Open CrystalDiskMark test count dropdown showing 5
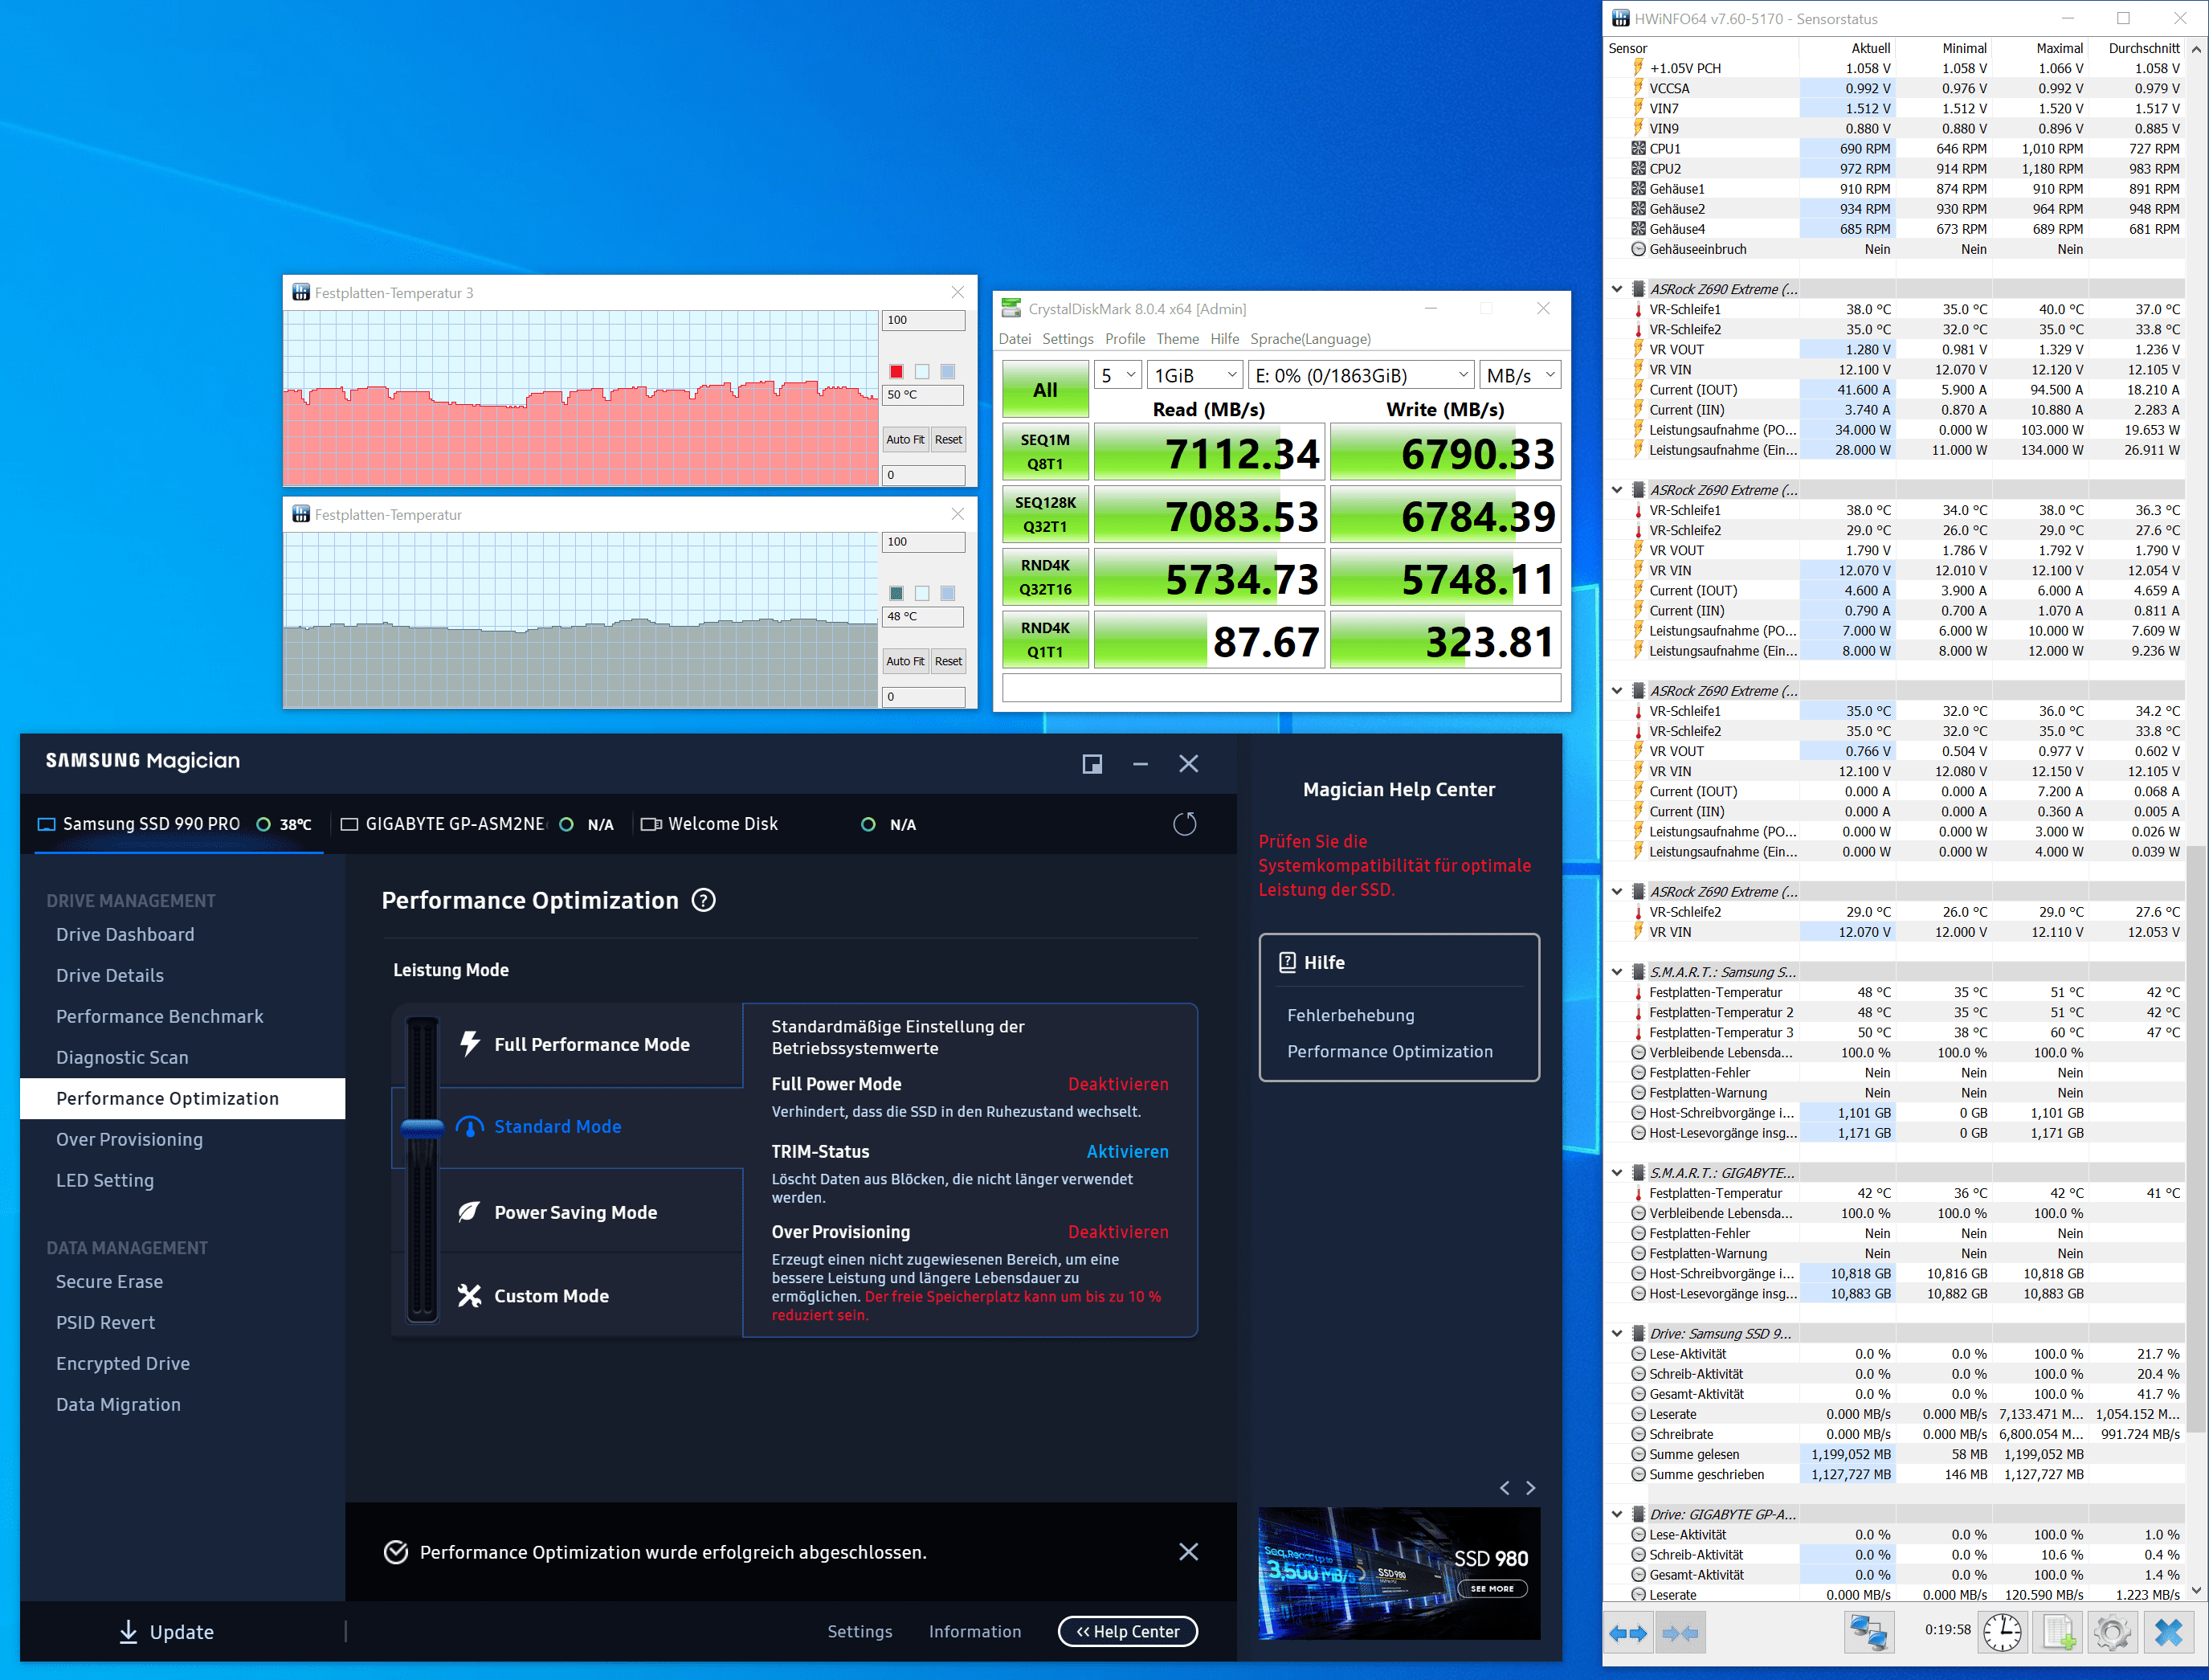Image resolution: width=2209 pixels, height=1680 pixels. (x=1117, y=375)
